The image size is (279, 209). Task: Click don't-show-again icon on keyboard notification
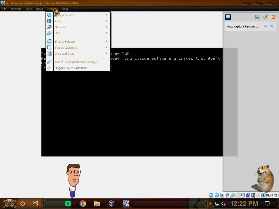point(265,26)
